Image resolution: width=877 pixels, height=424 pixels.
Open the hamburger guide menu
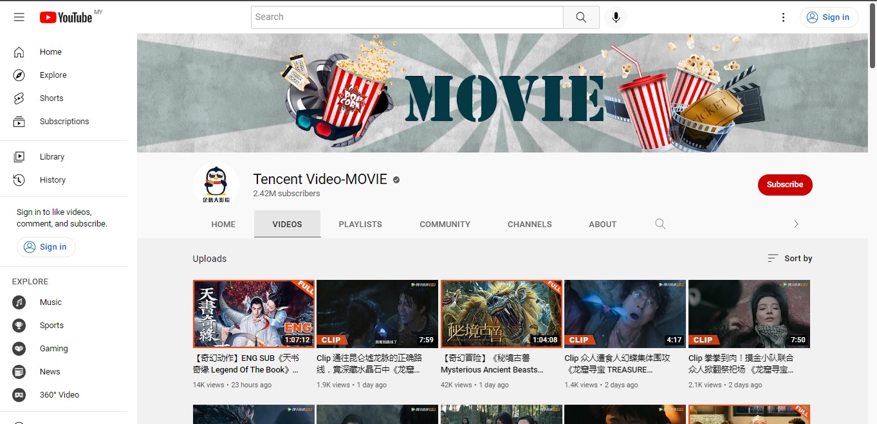pyautogui.click(x=19, y=17)
